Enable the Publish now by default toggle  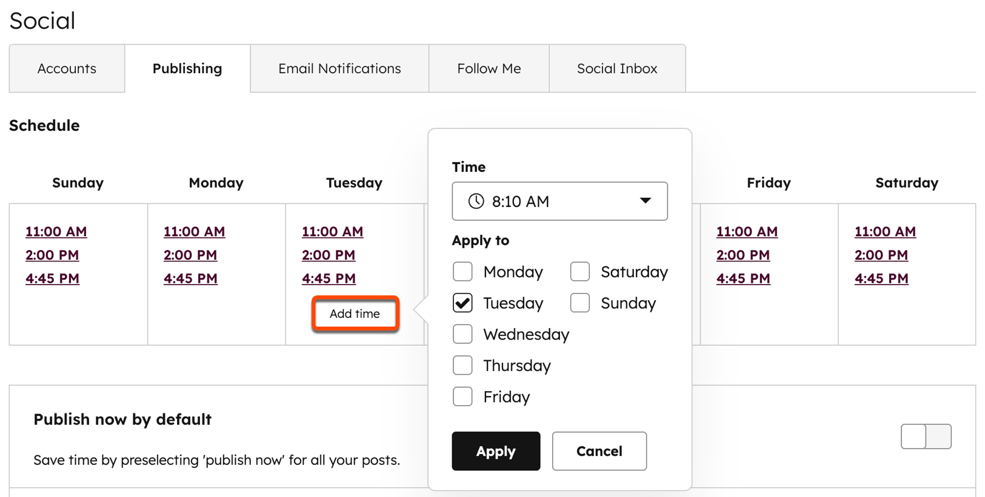[925, 436]
